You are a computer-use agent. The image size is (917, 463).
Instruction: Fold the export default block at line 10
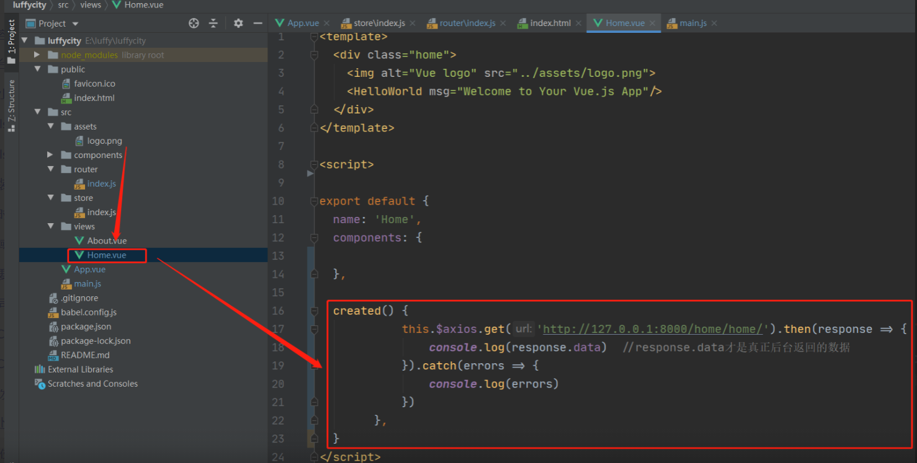314,201
